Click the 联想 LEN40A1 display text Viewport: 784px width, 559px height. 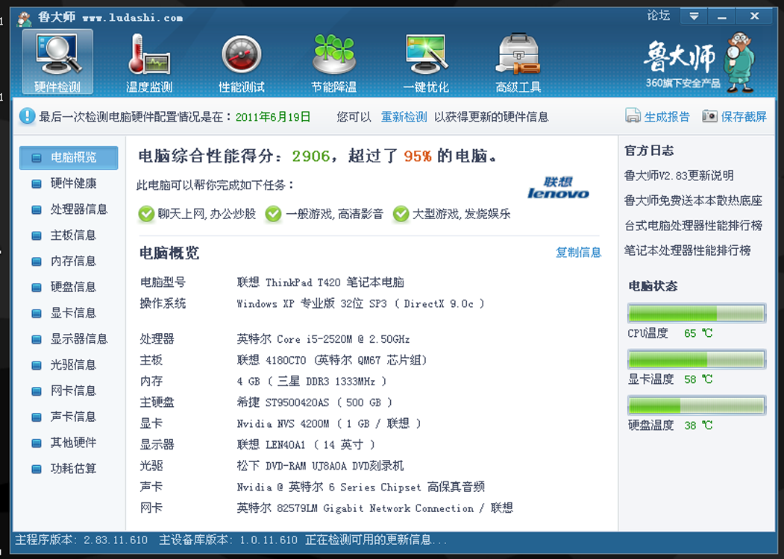coord(306,445)
